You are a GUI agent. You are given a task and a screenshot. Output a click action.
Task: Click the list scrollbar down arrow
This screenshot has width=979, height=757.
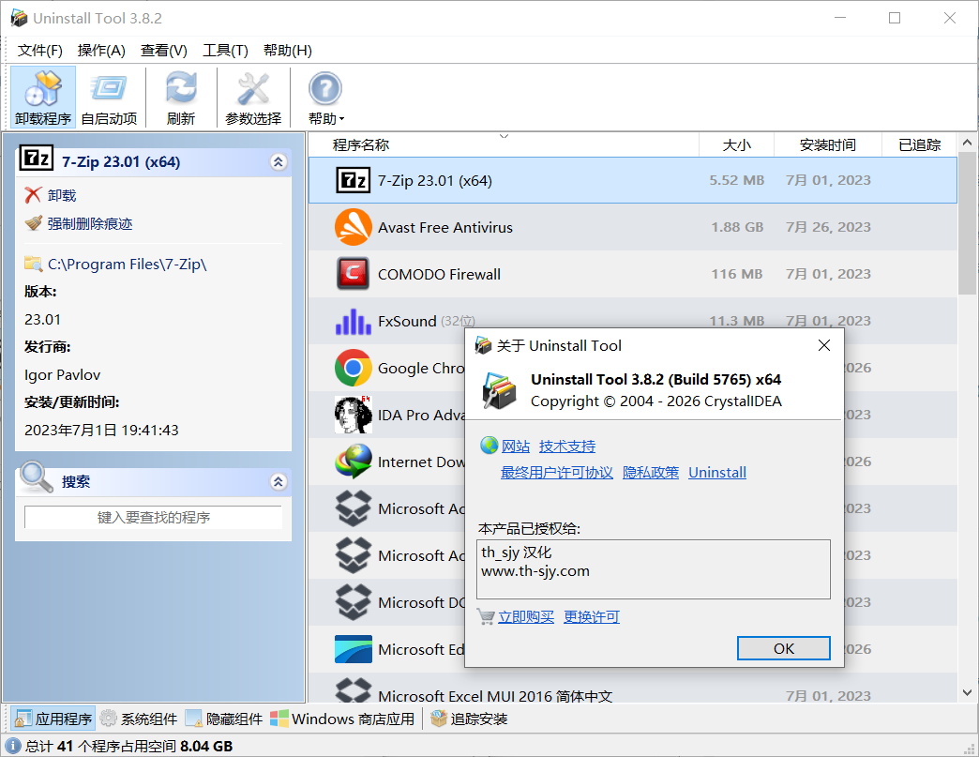point(967,692)
